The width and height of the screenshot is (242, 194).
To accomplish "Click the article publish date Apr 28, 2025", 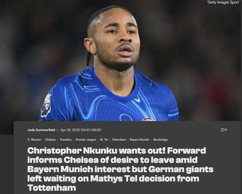I will (x=70, y=130).
